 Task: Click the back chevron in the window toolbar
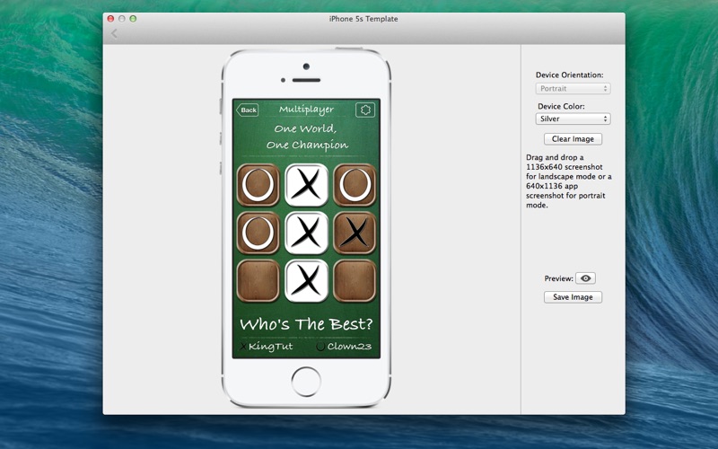click(x=114, y=33)
